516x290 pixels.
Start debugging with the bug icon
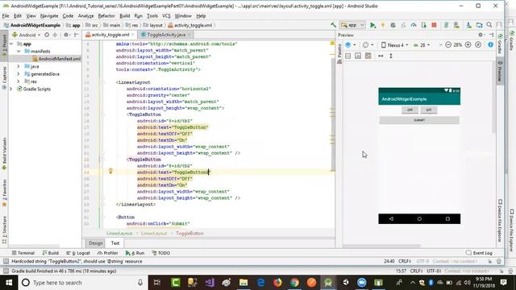pyautogui.click(x=393, y=25)
